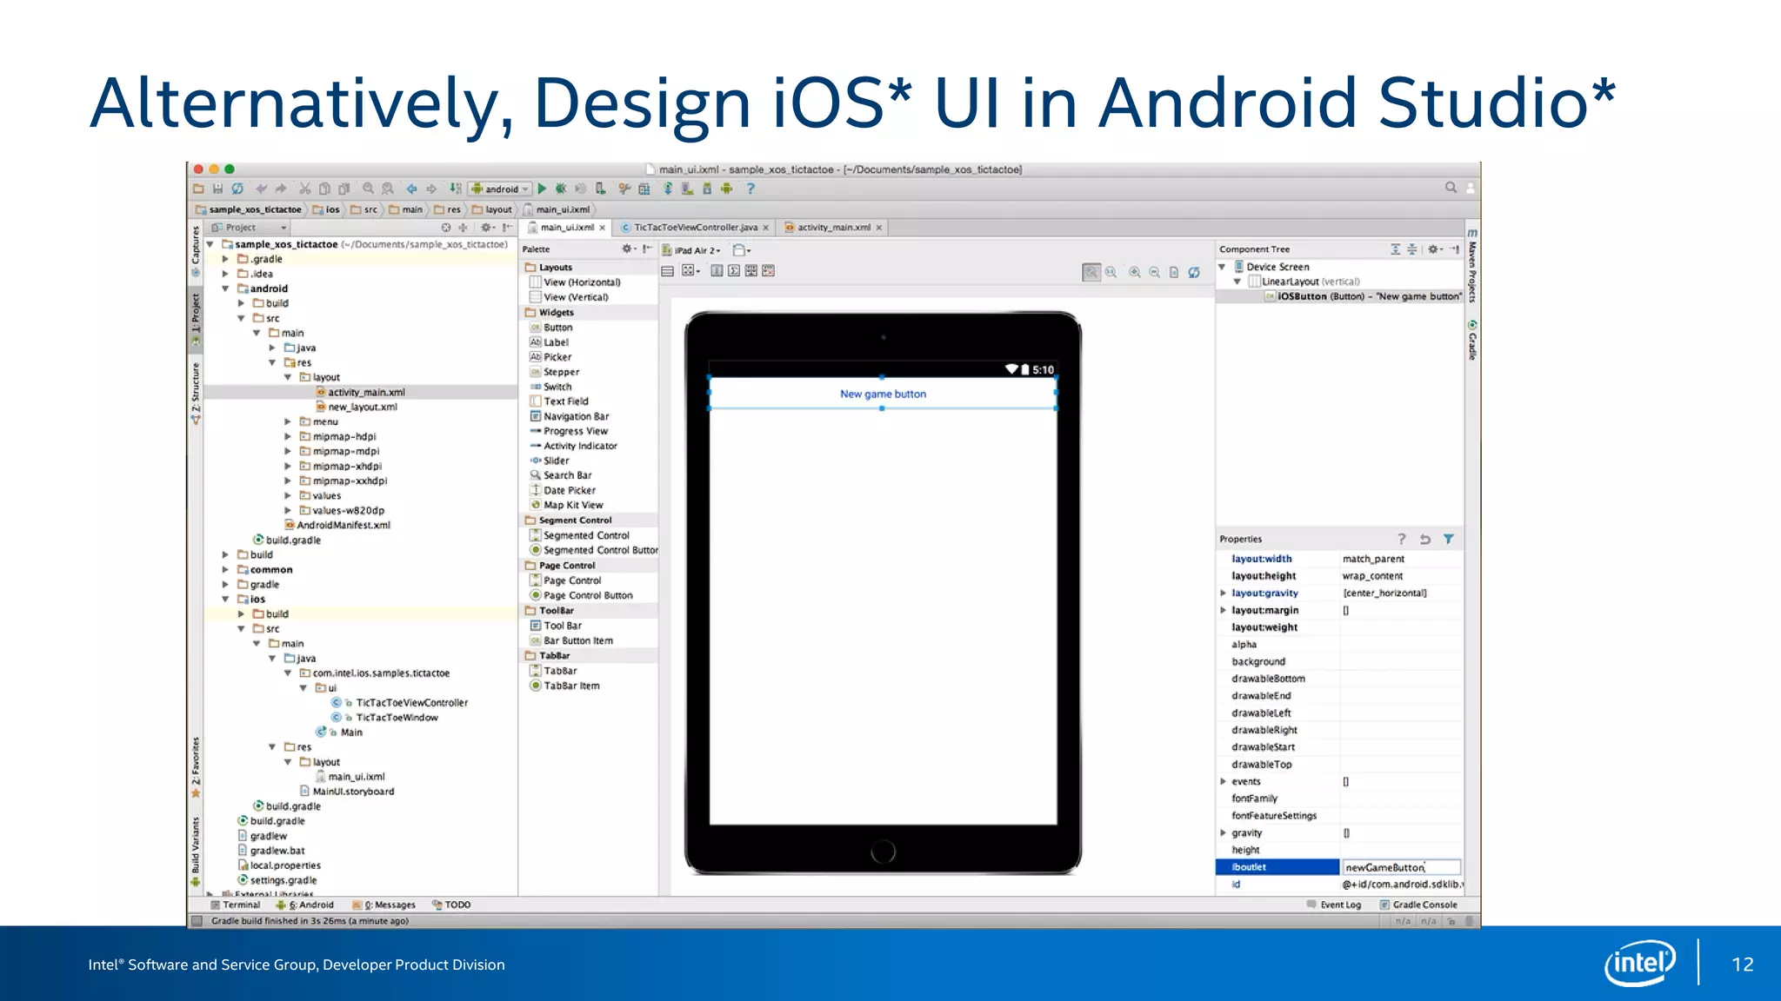
Task: Open Palette settings gear
Action: click(627, 249)
